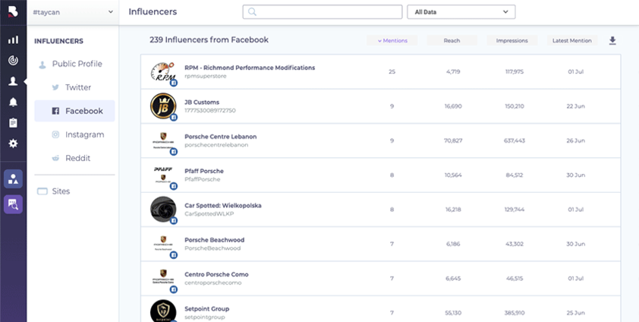The image size is (639, 322).
Task: Click the influencers search field
Action: (x=323, y=12)
